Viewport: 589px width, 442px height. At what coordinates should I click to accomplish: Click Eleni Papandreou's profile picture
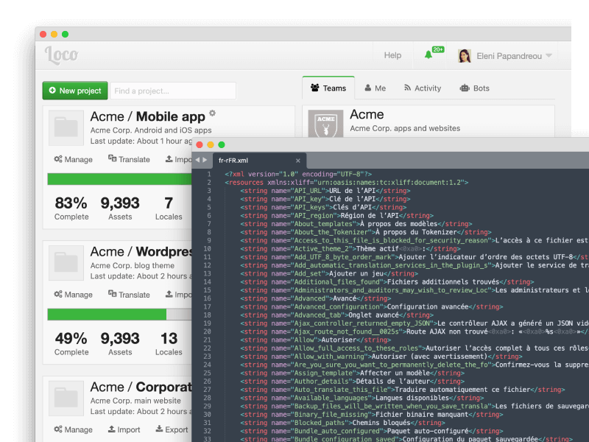coord(465,56)
